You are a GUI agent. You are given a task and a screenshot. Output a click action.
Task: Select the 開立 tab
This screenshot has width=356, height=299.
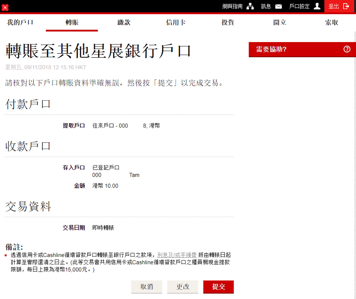click(279, 22)
